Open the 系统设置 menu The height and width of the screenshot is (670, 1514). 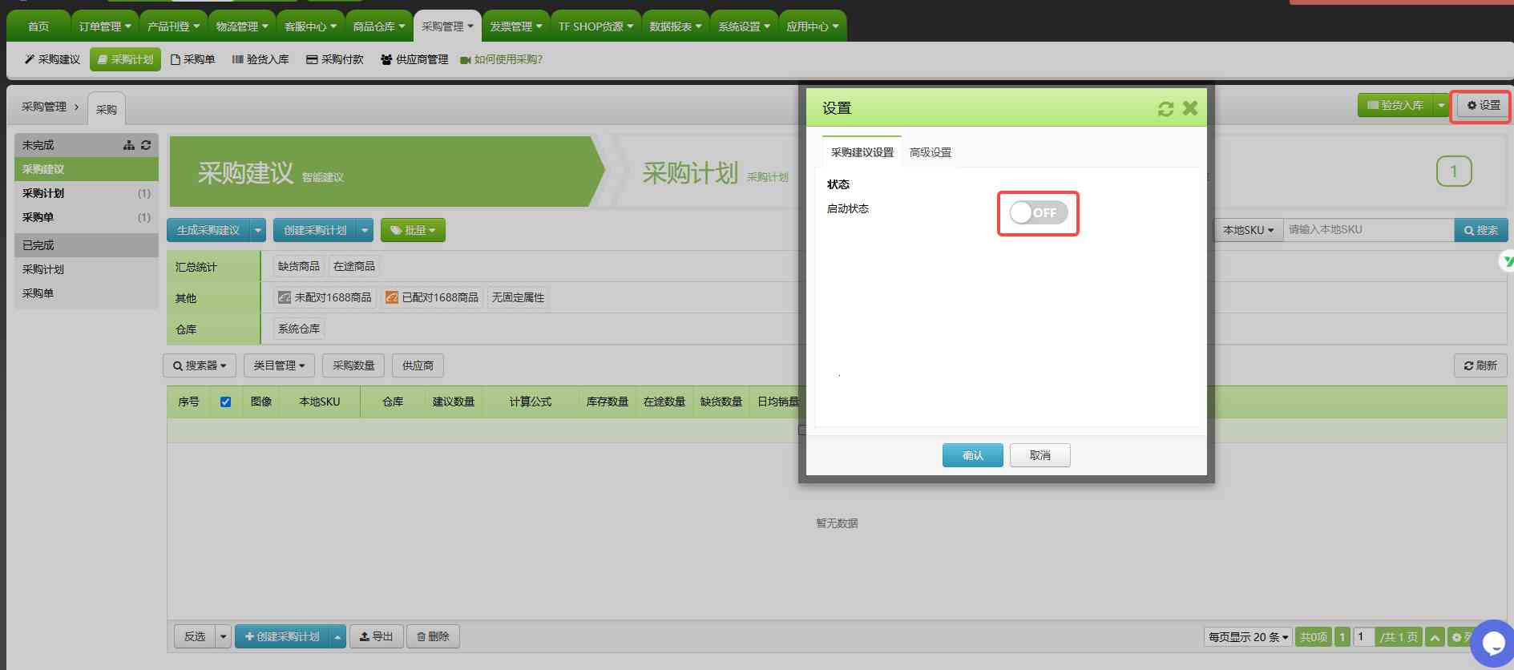744,26
